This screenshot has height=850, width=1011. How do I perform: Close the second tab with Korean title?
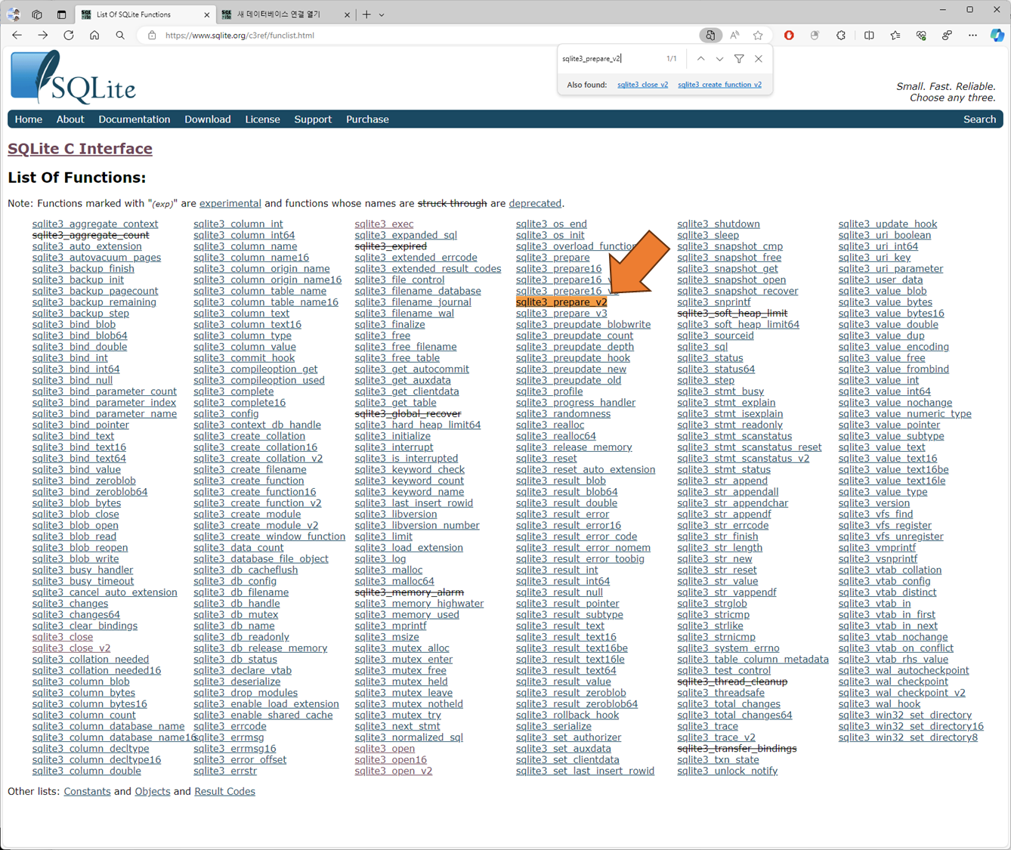[x=347, y=14]
